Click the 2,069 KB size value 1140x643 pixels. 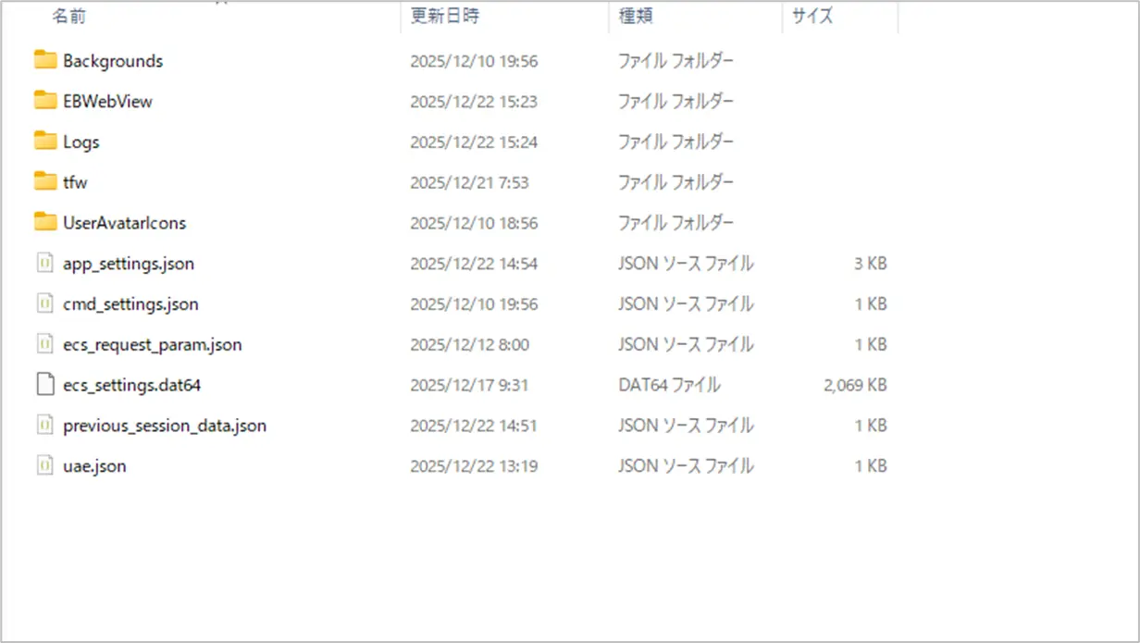click(855, 385)
